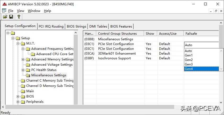Screen dimensions: 224x115
Task: Click the Peripherals folder icon
Action: click(23, 102)
